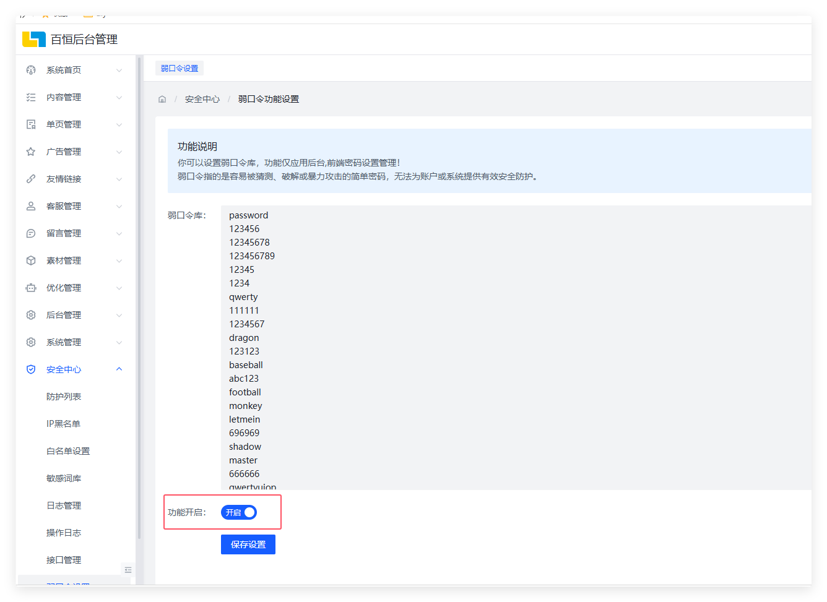Click the sidebar collapse icon
Screen dimensions: 827x602
click(128, 570)
